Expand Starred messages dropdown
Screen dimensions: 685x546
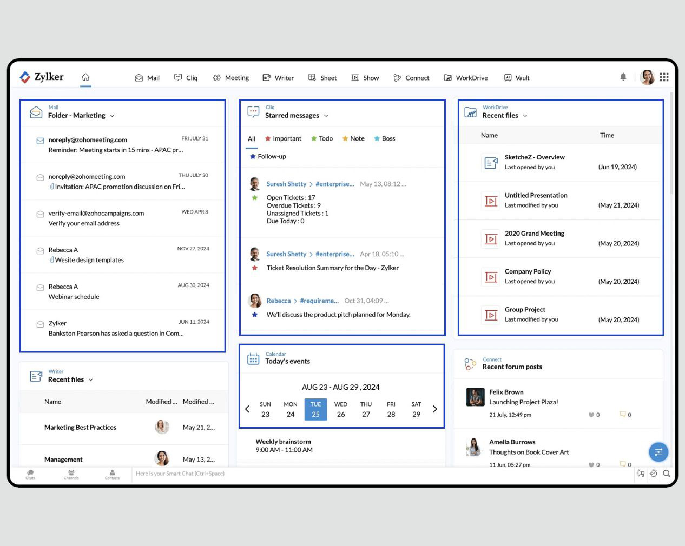pos(326,116)
